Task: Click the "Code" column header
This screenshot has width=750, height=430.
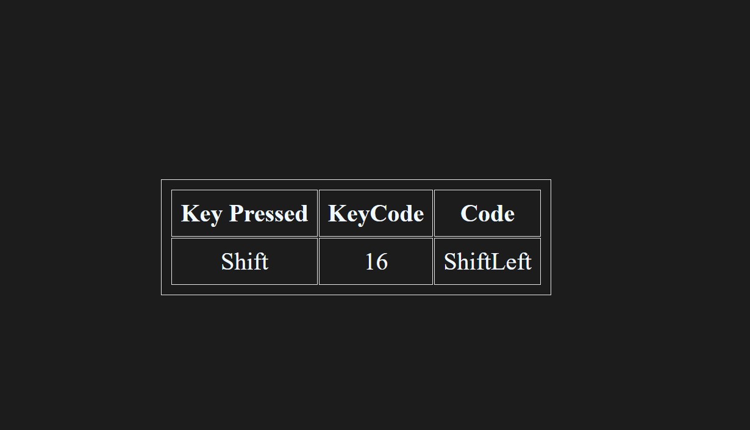Action: click(487, 213)
